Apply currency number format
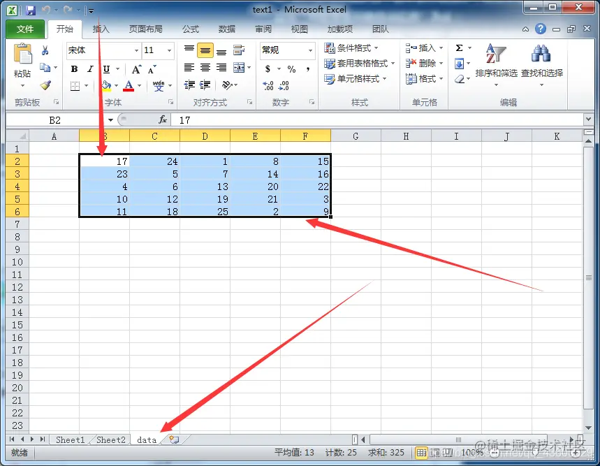 268,69
